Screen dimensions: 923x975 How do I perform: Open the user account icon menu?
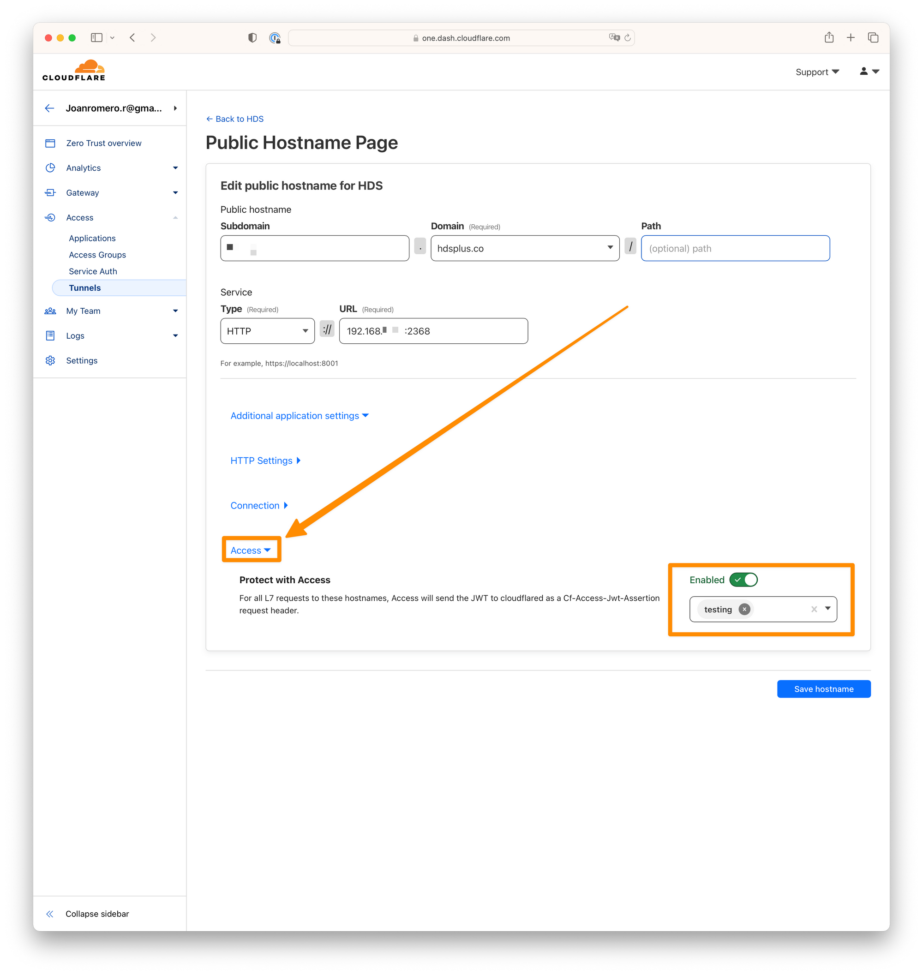(869, 72)
